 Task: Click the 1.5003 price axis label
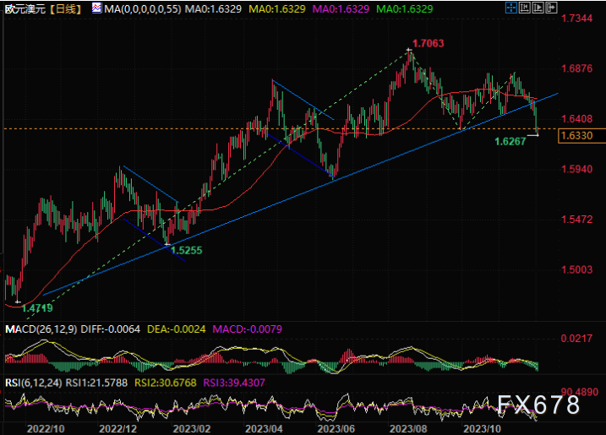point(576,269)
